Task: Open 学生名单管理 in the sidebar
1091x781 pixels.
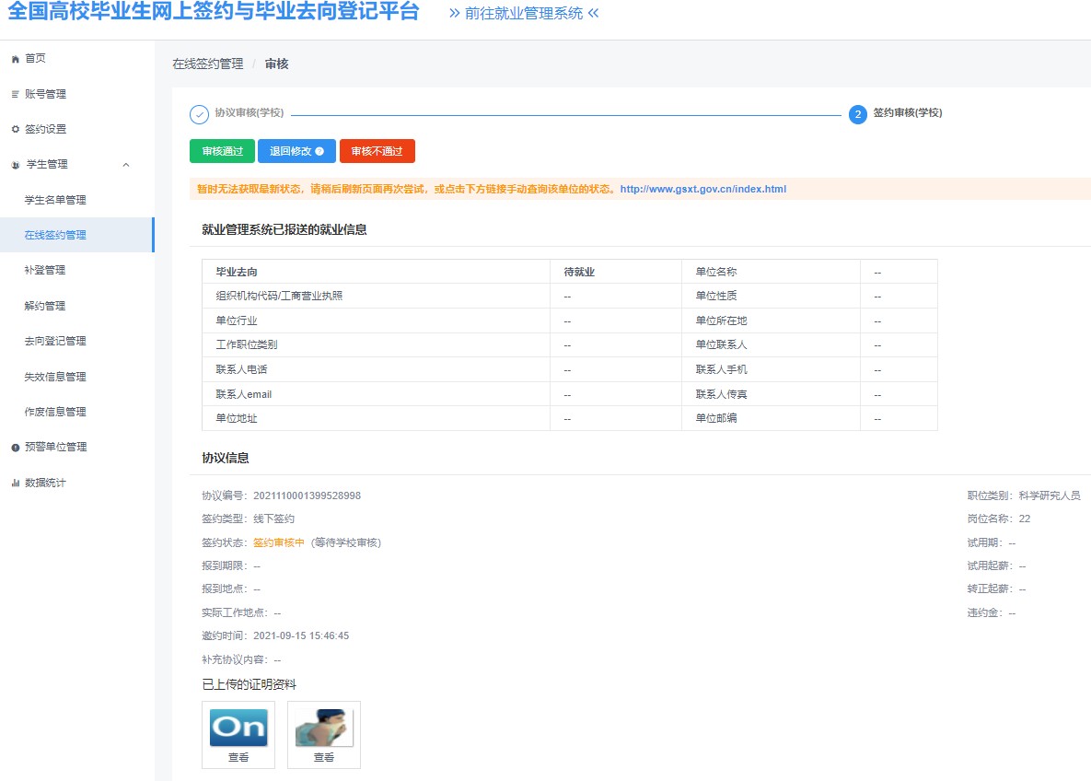Action: 55,200
